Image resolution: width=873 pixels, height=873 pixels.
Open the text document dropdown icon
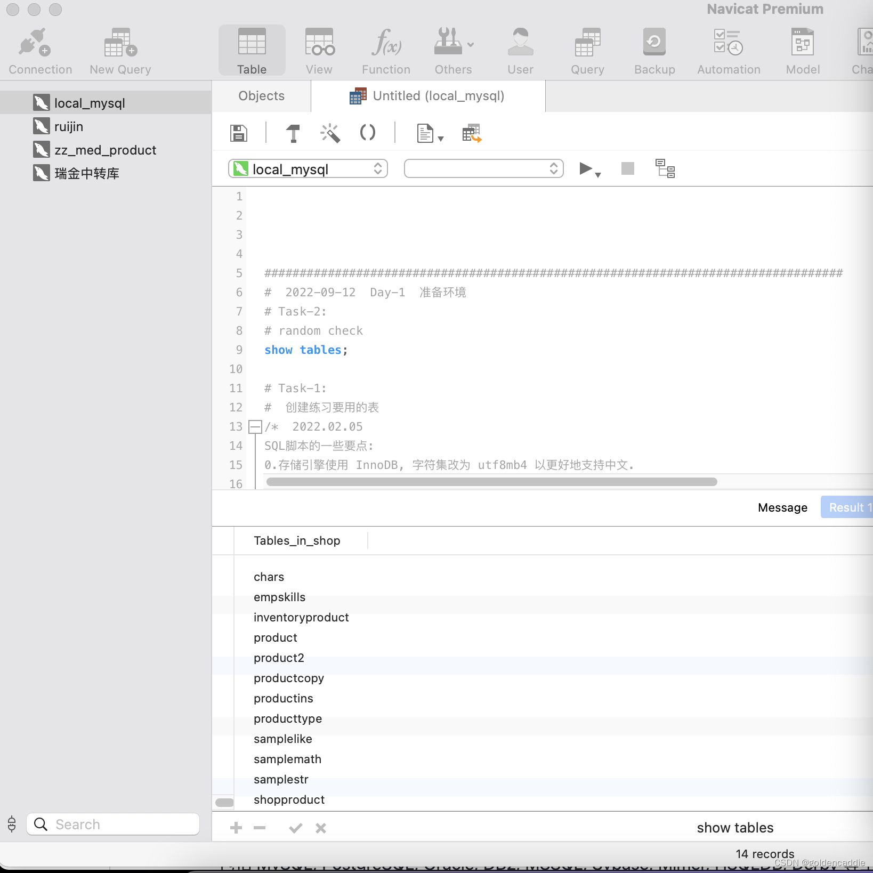[430, 133]
